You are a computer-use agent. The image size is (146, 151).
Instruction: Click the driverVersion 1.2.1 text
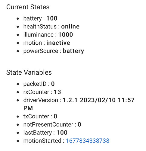pos(70,100)
